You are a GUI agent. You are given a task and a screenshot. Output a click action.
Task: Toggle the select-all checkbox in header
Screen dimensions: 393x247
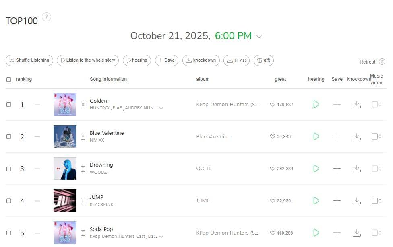[9, 79]
